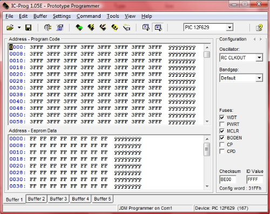
Task: Open the Edit menu
Action: coord(23,16)
